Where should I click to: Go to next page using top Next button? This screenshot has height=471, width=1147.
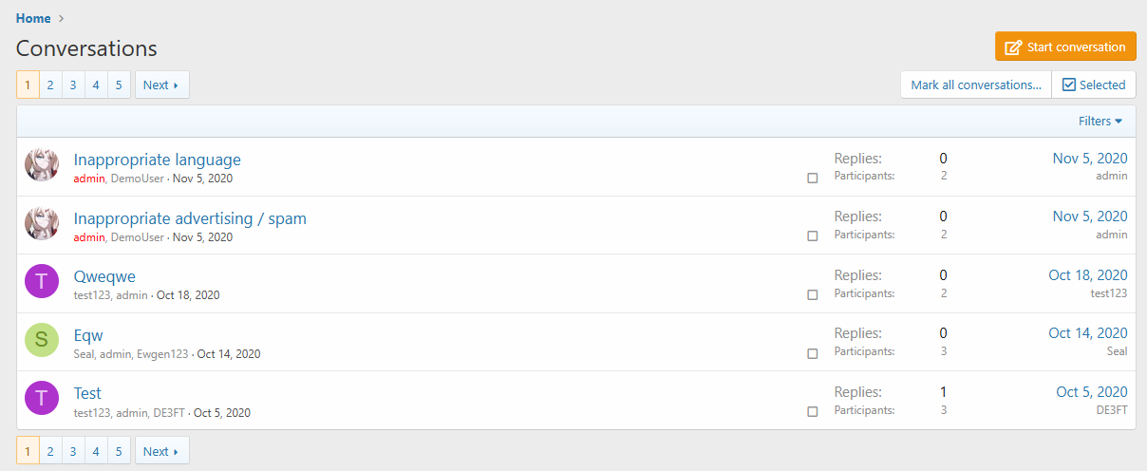161,85
